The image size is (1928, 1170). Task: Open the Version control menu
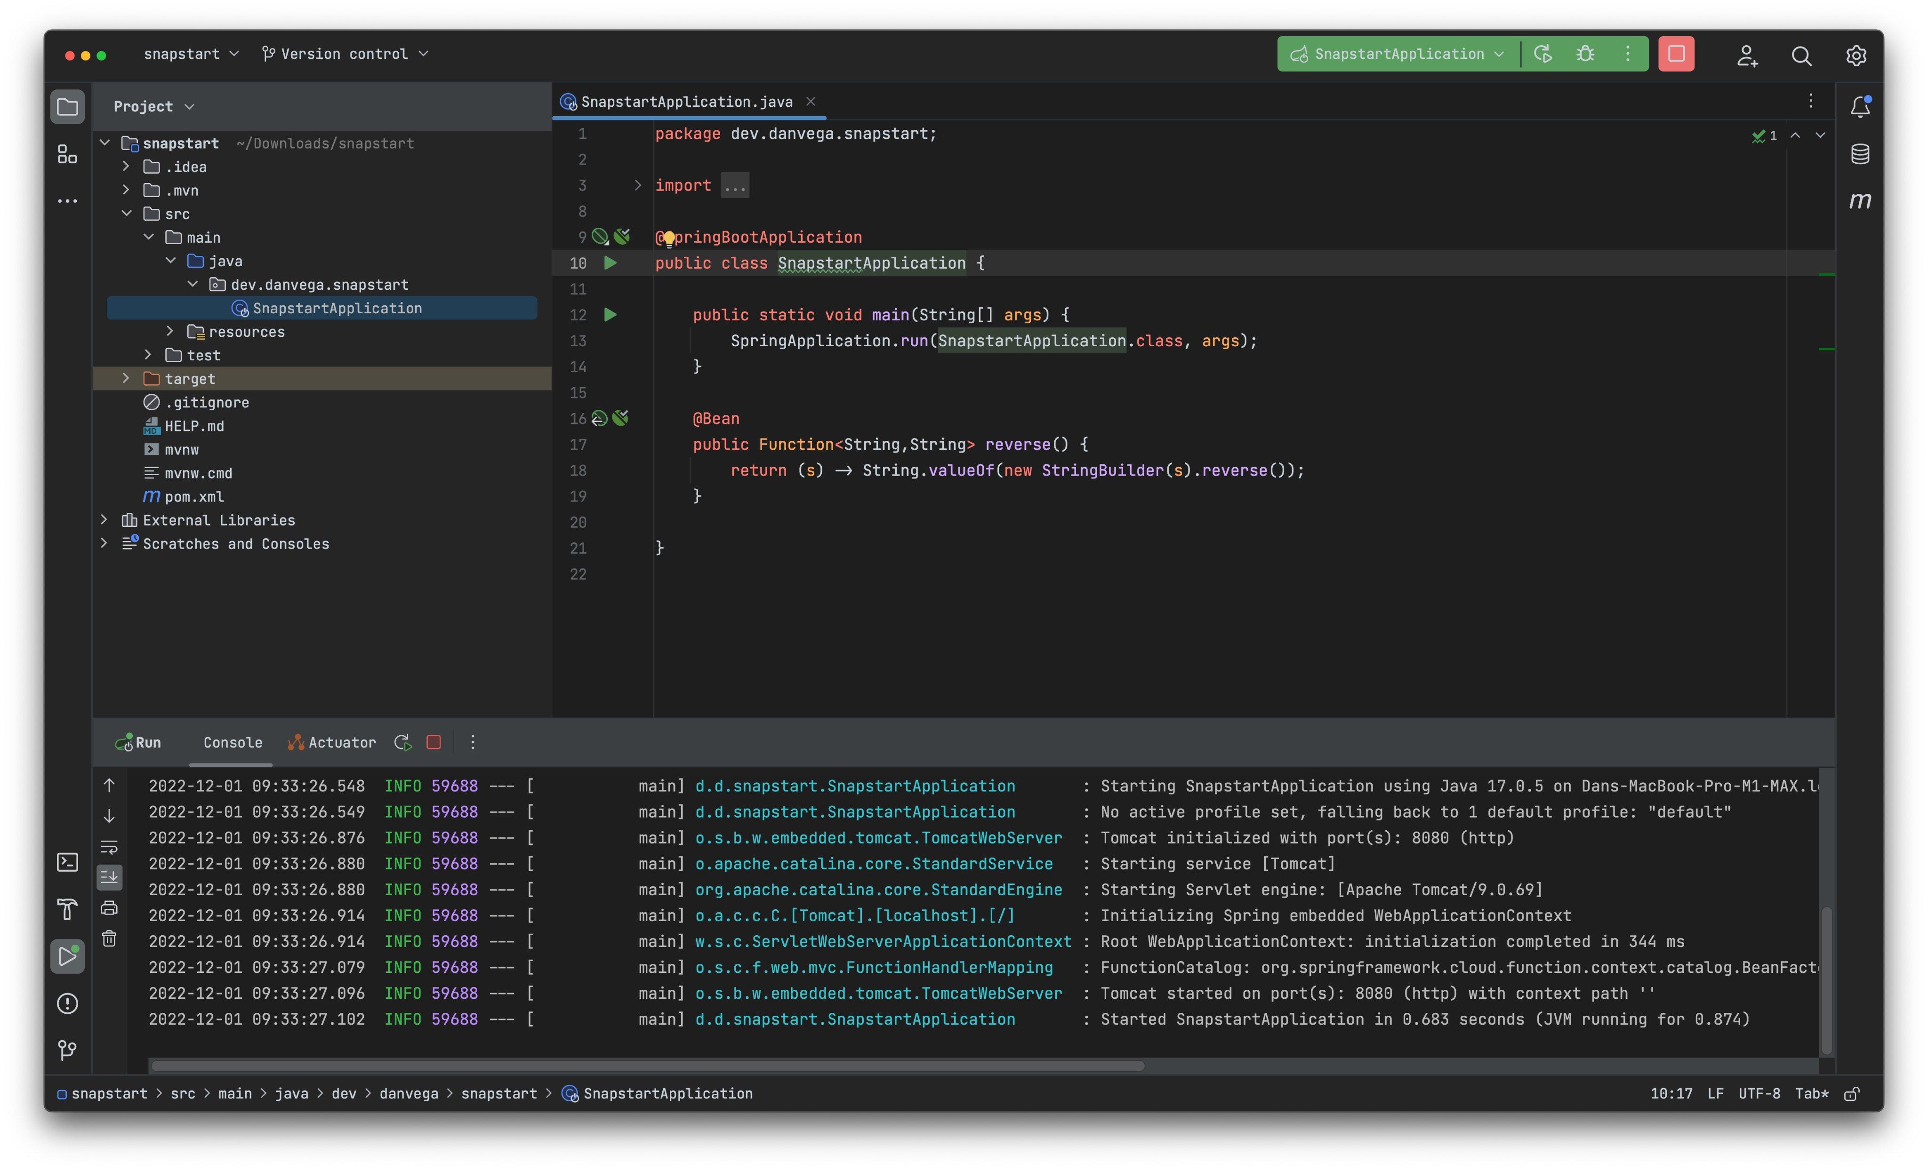[344, 53]
